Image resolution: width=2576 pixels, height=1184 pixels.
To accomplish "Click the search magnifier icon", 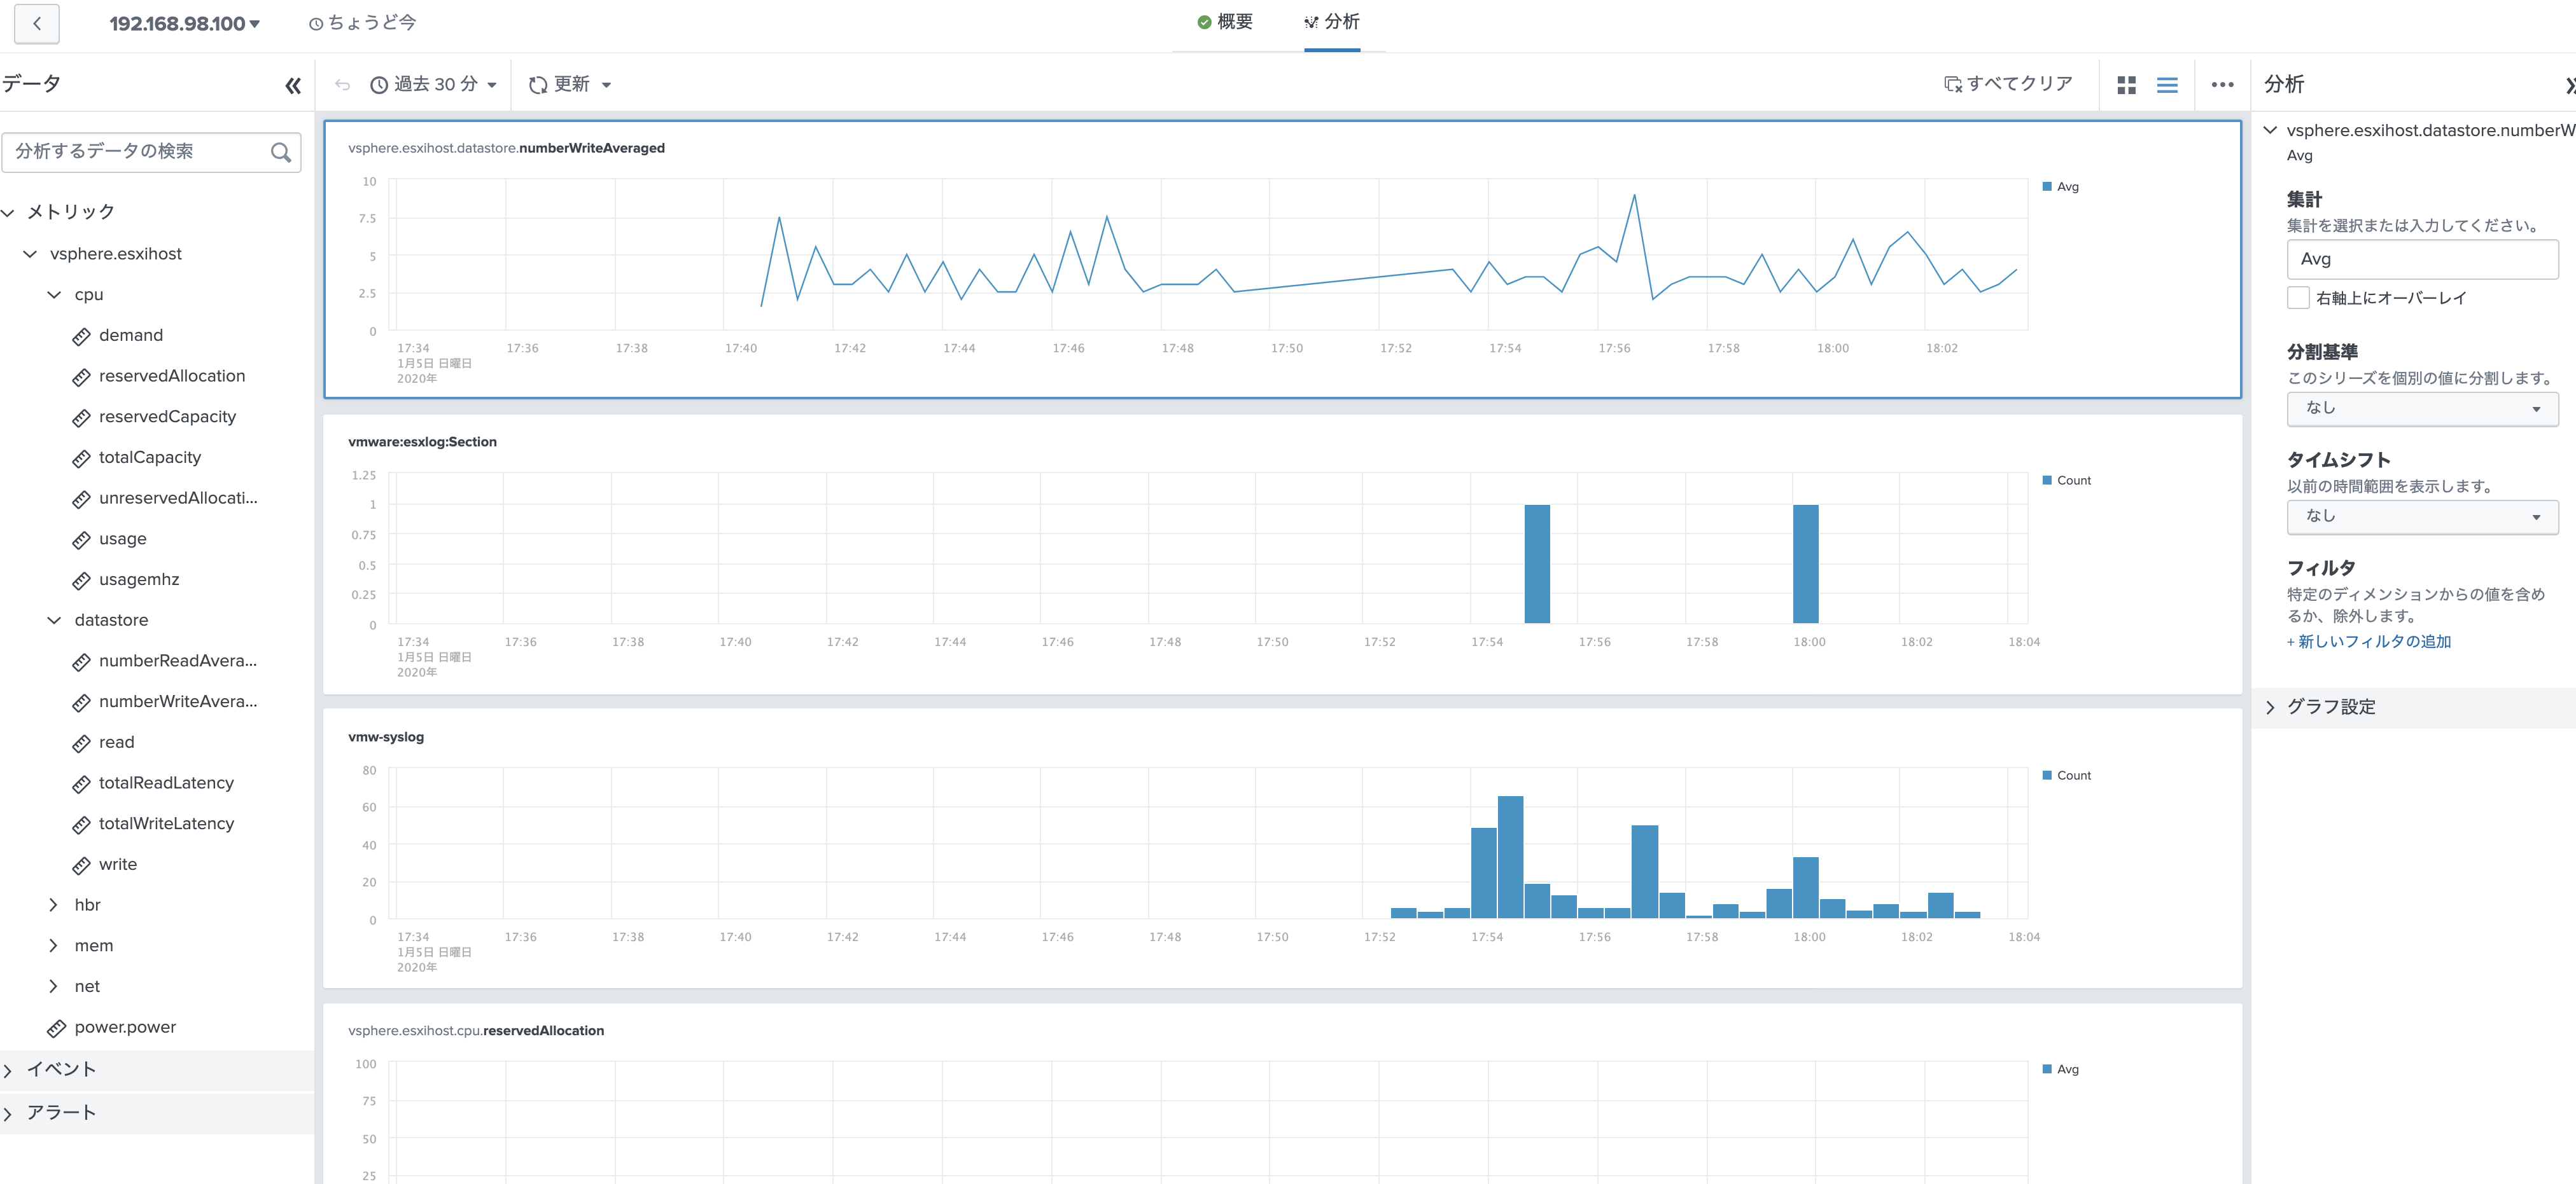I will pos(281,152).
